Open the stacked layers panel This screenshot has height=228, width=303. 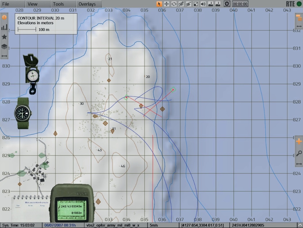[x=4, y=46]
